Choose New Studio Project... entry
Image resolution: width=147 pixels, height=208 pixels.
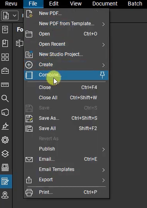point(66,54)
